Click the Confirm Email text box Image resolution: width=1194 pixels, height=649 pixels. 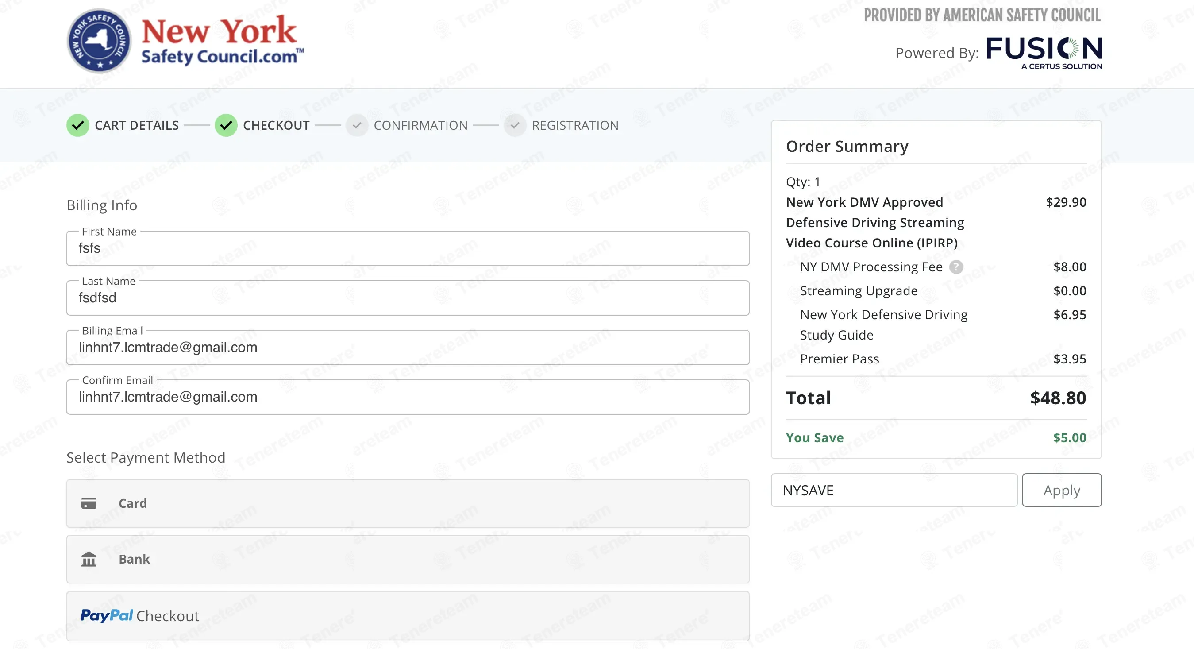point(408,397)
